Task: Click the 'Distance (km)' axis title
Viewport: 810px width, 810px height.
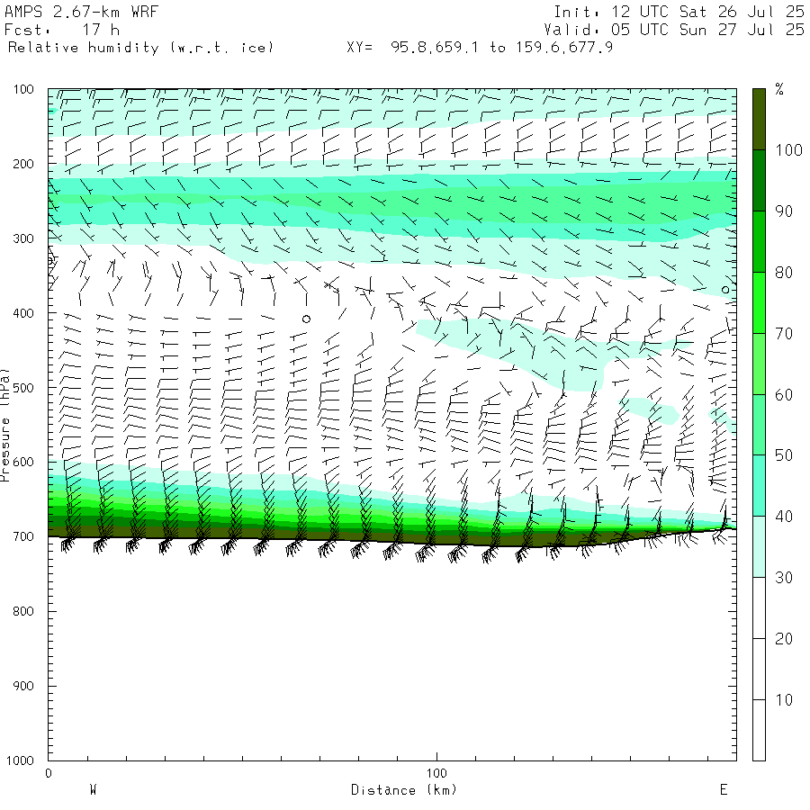Action: (x=404, y=790)
